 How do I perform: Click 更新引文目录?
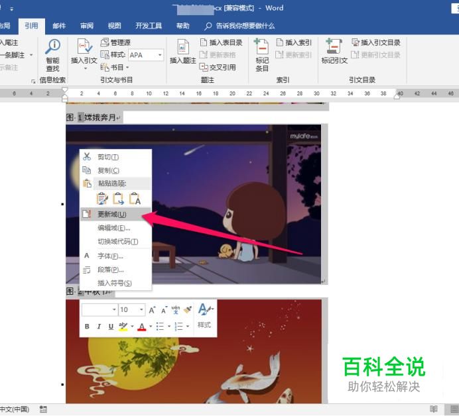click(375, 55)
